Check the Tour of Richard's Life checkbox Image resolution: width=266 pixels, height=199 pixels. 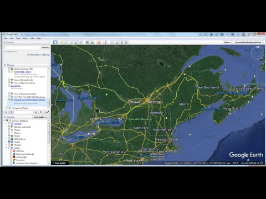[x=9, y=80]
